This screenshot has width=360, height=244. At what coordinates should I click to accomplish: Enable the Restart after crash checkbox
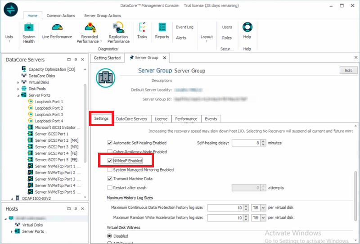point(110,188)
